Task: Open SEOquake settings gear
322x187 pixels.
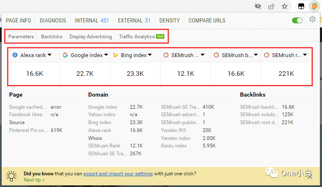Action: point(312,19)
